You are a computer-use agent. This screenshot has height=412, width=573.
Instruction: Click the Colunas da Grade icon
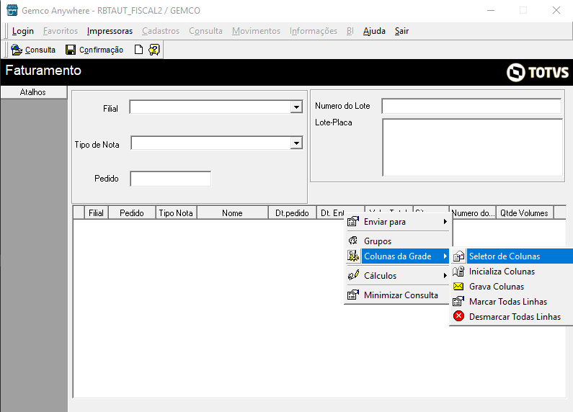pyautogui.click(x=353, y=256)
